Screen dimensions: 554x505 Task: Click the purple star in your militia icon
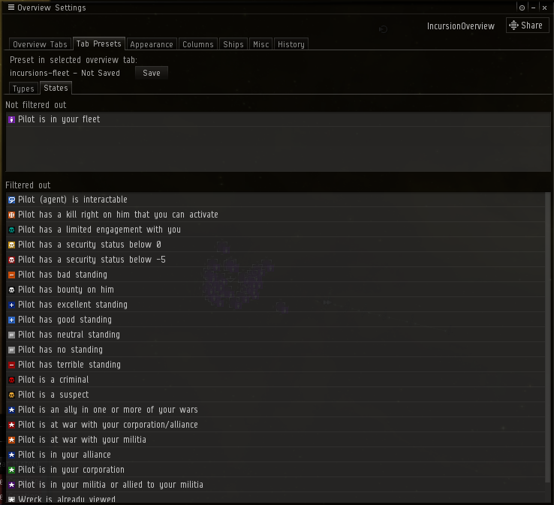pos(12,485)
